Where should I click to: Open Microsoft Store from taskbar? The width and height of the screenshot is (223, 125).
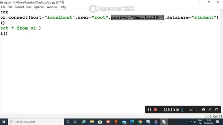click(100, 122)
